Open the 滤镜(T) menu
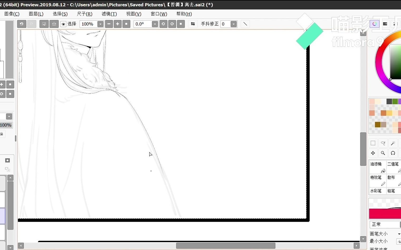 pyautogui.click(x=109, y=14)
